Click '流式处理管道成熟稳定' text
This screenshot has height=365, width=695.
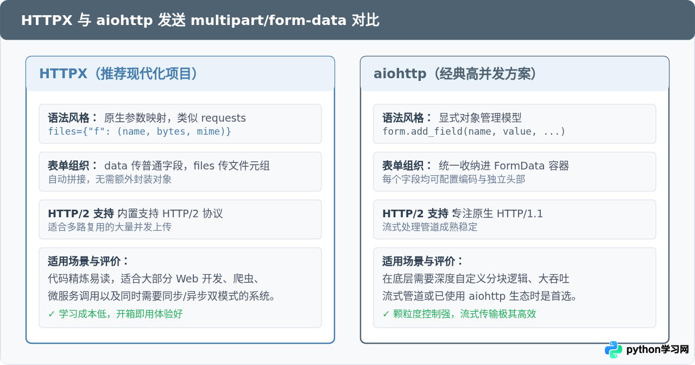[430, 227]
